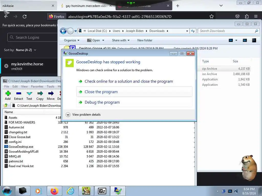Image resolution: width=262 pixels, height=196 pixels.
Task: Open Explorer help icon
Action: [x=254, y=40]
